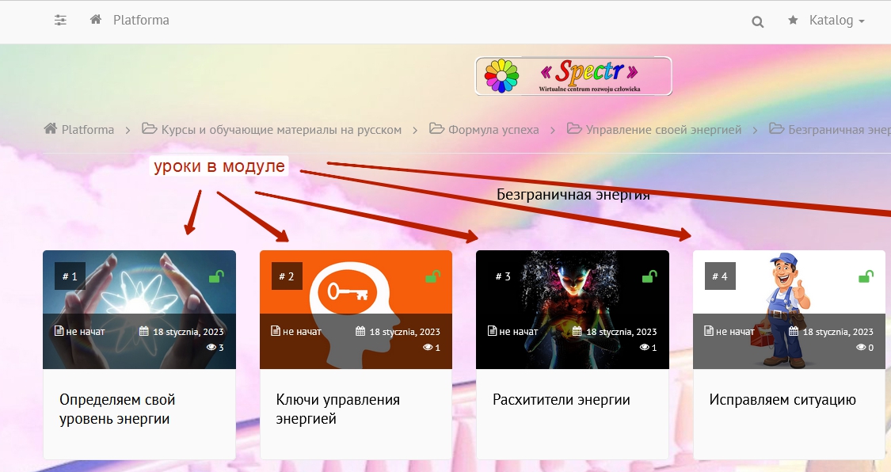The width and height of the screenshot is (891, 472).
Task: Click folder icon before Курсы и обучающие материалы
Action: [x=150, y=128]
